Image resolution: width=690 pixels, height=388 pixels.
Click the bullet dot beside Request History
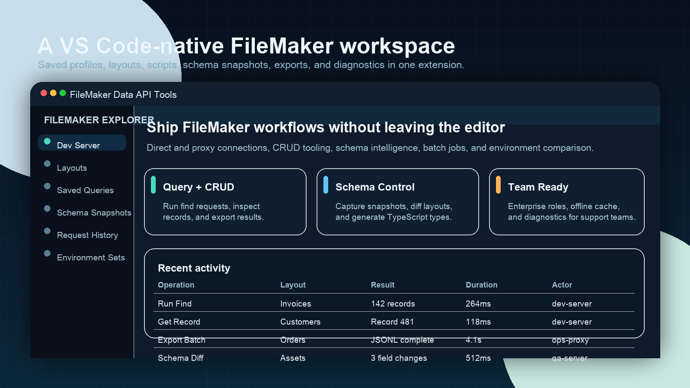[47, 231]
